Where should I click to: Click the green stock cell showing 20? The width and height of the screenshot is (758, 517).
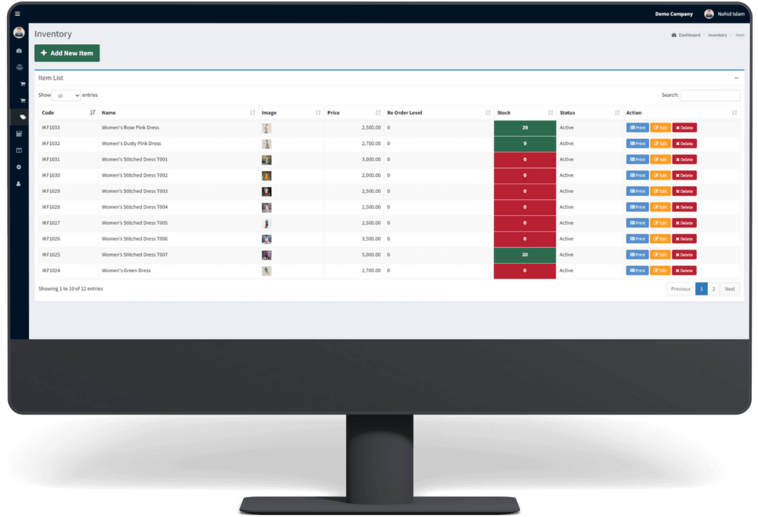(524, 255)
